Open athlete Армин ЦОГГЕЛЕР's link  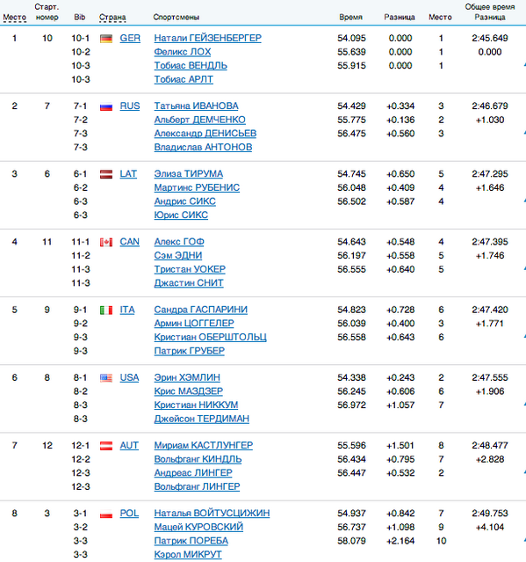click(194, 324)
